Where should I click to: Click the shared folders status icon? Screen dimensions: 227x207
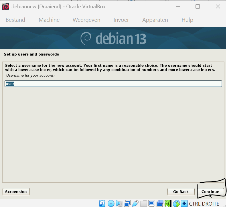(x=143, y=204)
